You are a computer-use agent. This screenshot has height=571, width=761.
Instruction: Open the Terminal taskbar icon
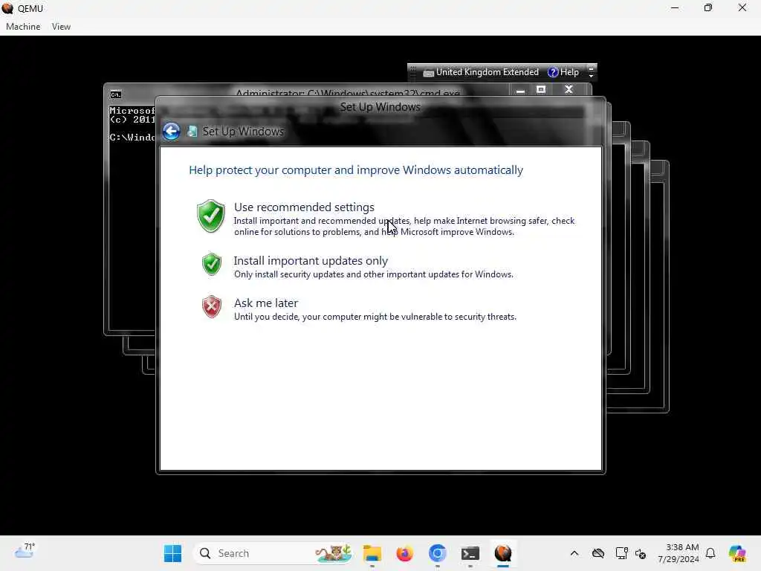point(470,553)
